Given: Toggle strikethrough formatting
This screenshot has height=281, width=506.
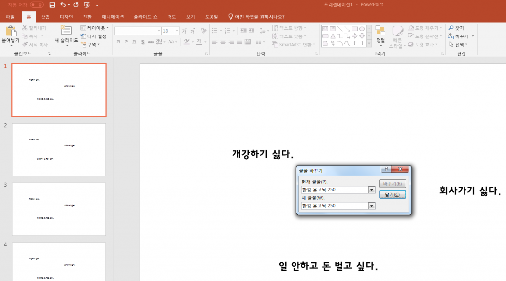Looking at the screenshot, I should coord(151,42).
